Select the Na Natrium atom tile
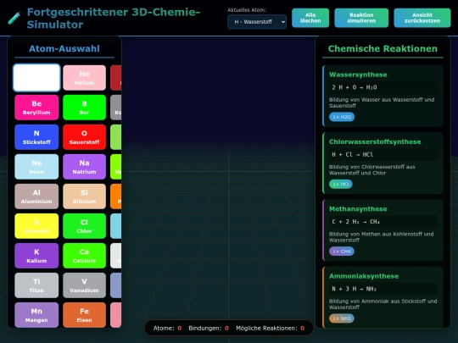The image size is (458, 343). [x=84, y=167]
